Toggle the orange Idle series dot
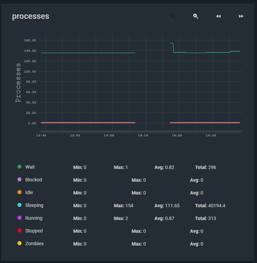 pyautogui.click(x=19, y=192)
